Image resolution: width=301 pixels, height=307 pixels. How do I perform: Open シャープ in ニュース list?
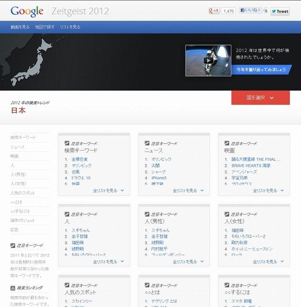point(158,172)
